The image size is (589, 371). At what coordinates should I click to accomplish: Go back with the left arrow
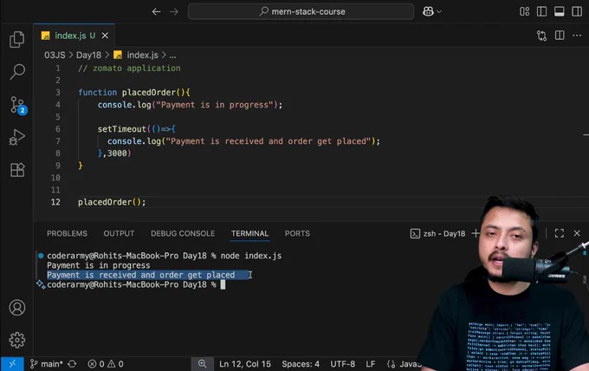click(x=156, y=11)
